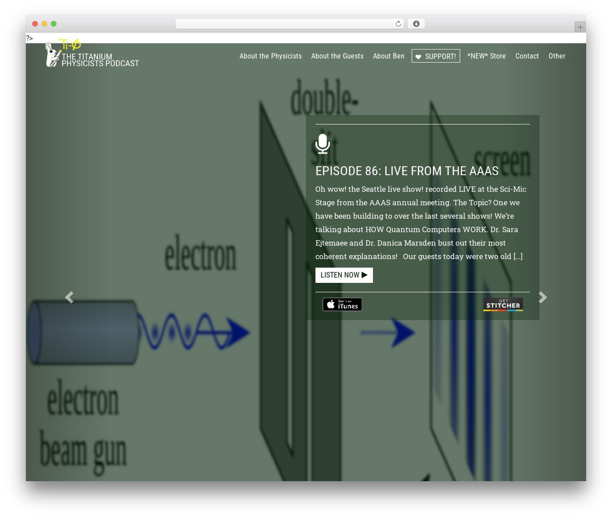The image size is (612, 518).
Task: Open the Get it on iTunes badge
Action: (342, 304)
